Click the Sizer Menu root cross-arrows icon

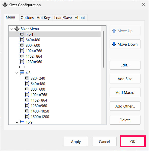[17, 29]
